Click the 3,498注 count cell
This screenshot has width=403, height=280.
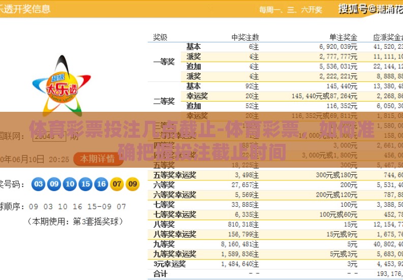(247, 175)
